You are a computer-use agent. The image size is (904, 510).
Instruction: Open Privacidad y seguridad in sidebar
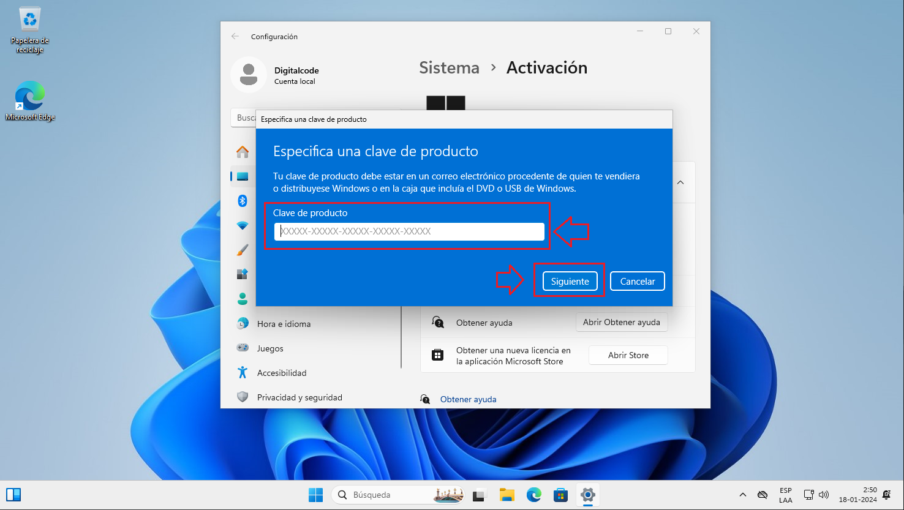[x=299, y=397]
